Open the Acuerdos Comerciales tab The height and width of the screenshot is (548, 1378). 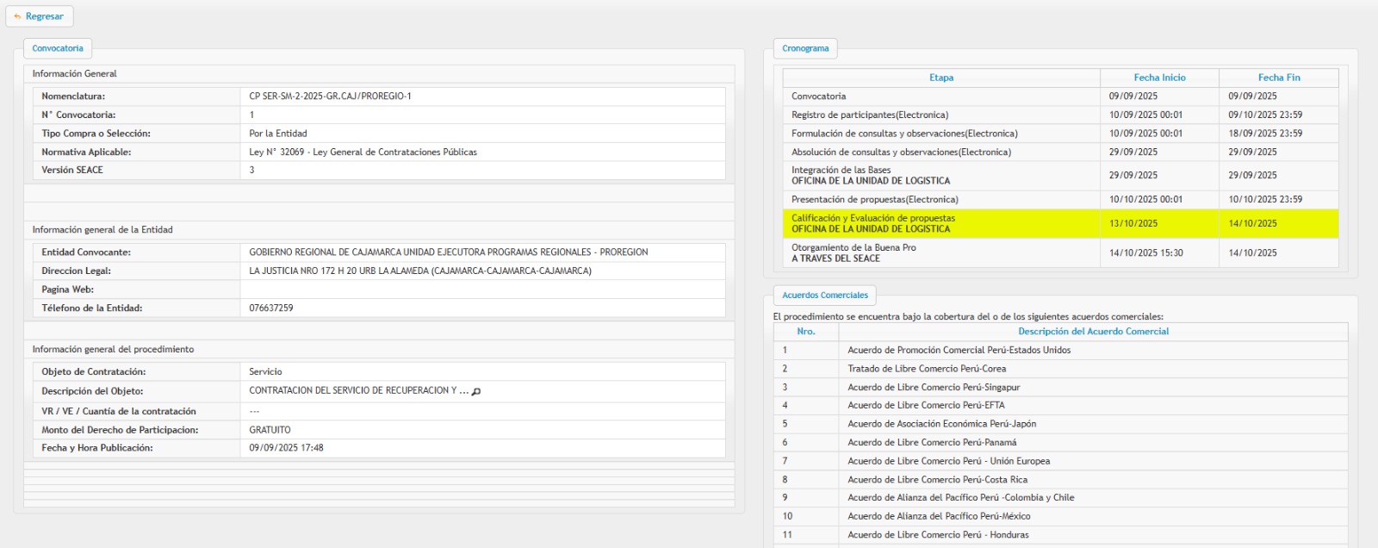click(824, 295)
